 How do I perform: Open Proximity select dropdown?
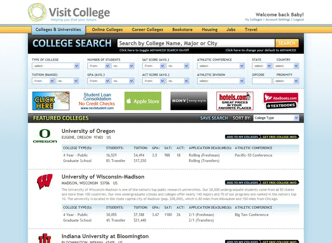(286, 81)
